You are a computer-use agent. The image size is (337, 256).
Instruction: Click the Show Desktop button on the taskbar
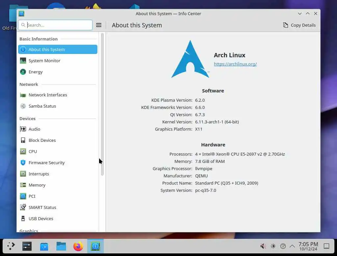(326, 246)
